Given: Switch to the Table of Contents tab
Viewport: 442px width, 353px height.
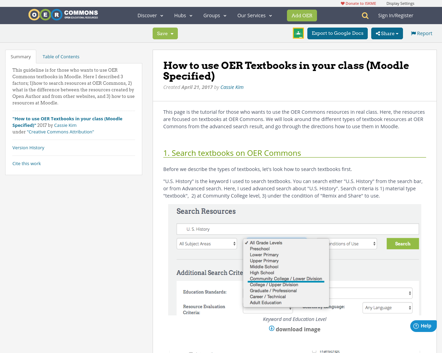Looking at the screenshot, I should tap(61, 56).
